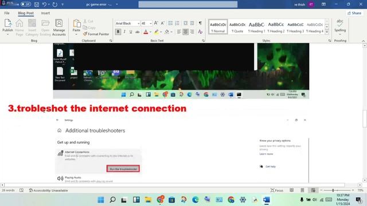Apply the Heading 1 style

[256, 27]
